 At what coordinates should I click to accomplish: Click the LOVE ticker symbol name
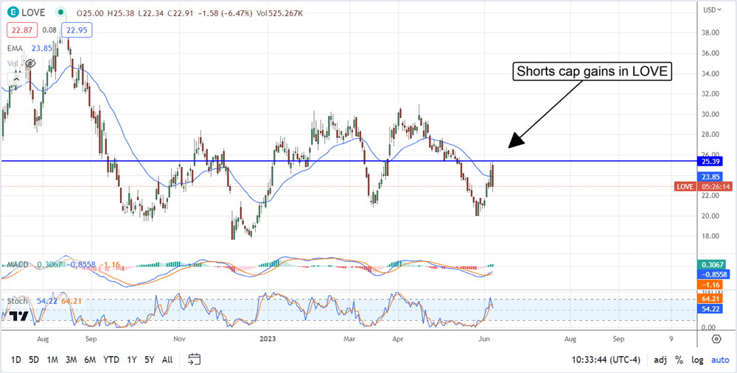[35, 13]
